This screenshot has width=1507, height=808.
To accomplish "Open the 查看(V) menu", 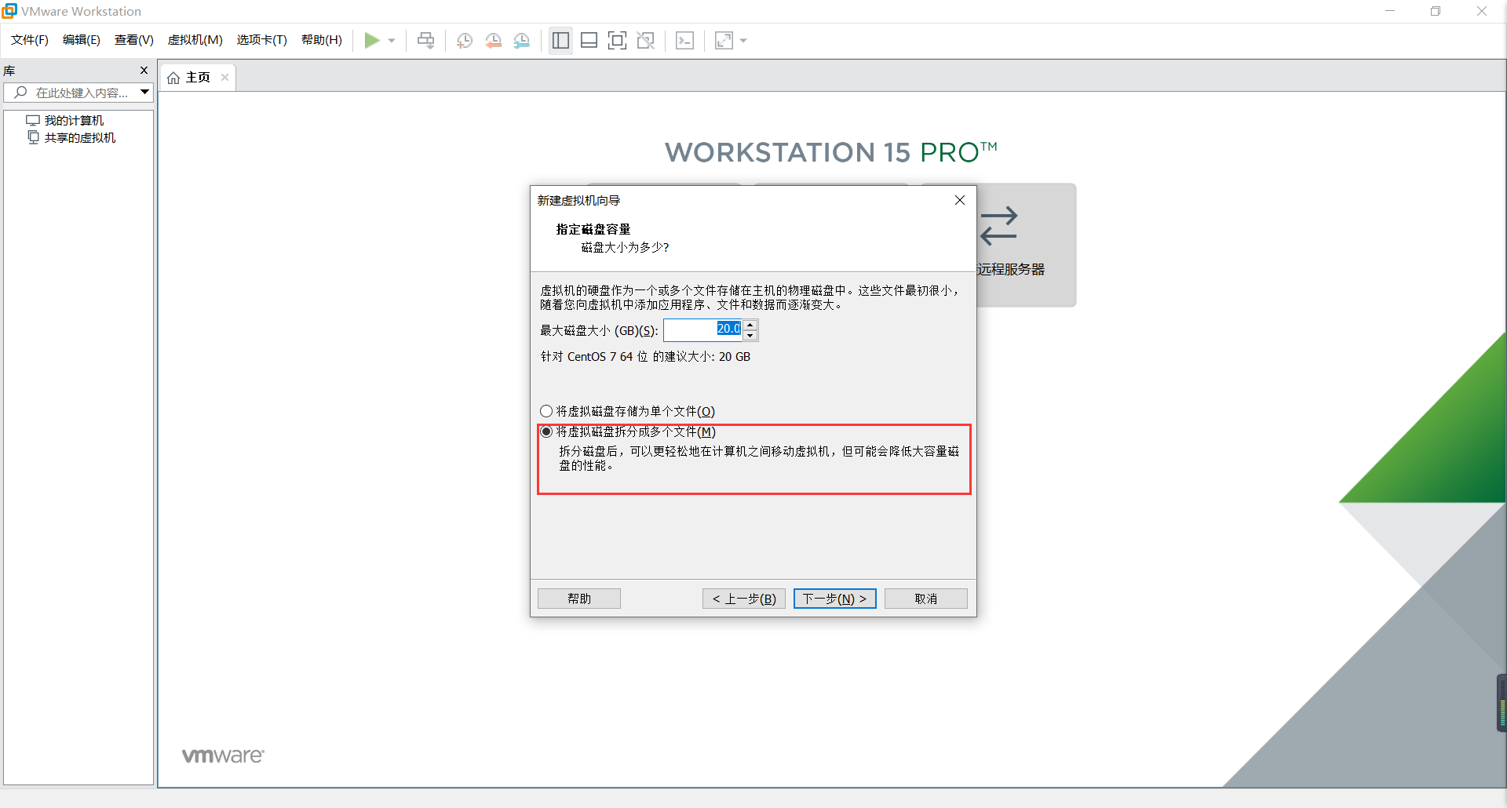I will 134,40.
